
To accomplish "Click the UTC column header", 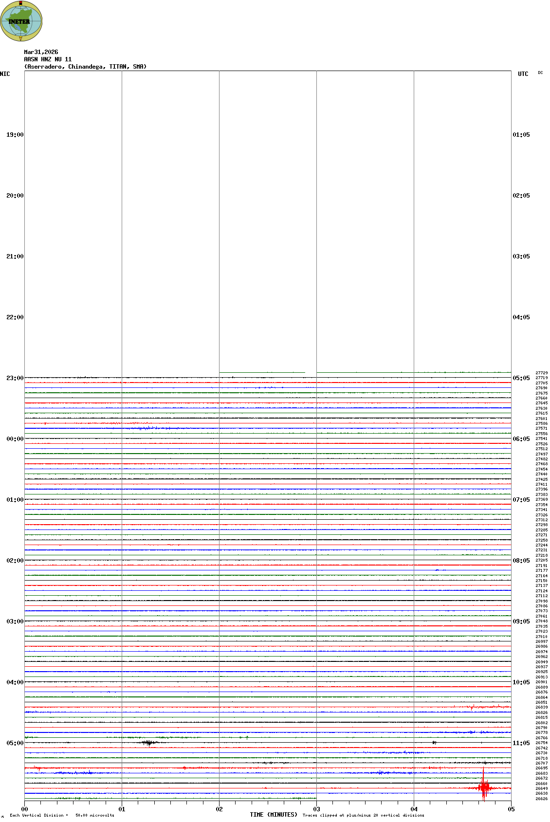I will pos(523,74).
